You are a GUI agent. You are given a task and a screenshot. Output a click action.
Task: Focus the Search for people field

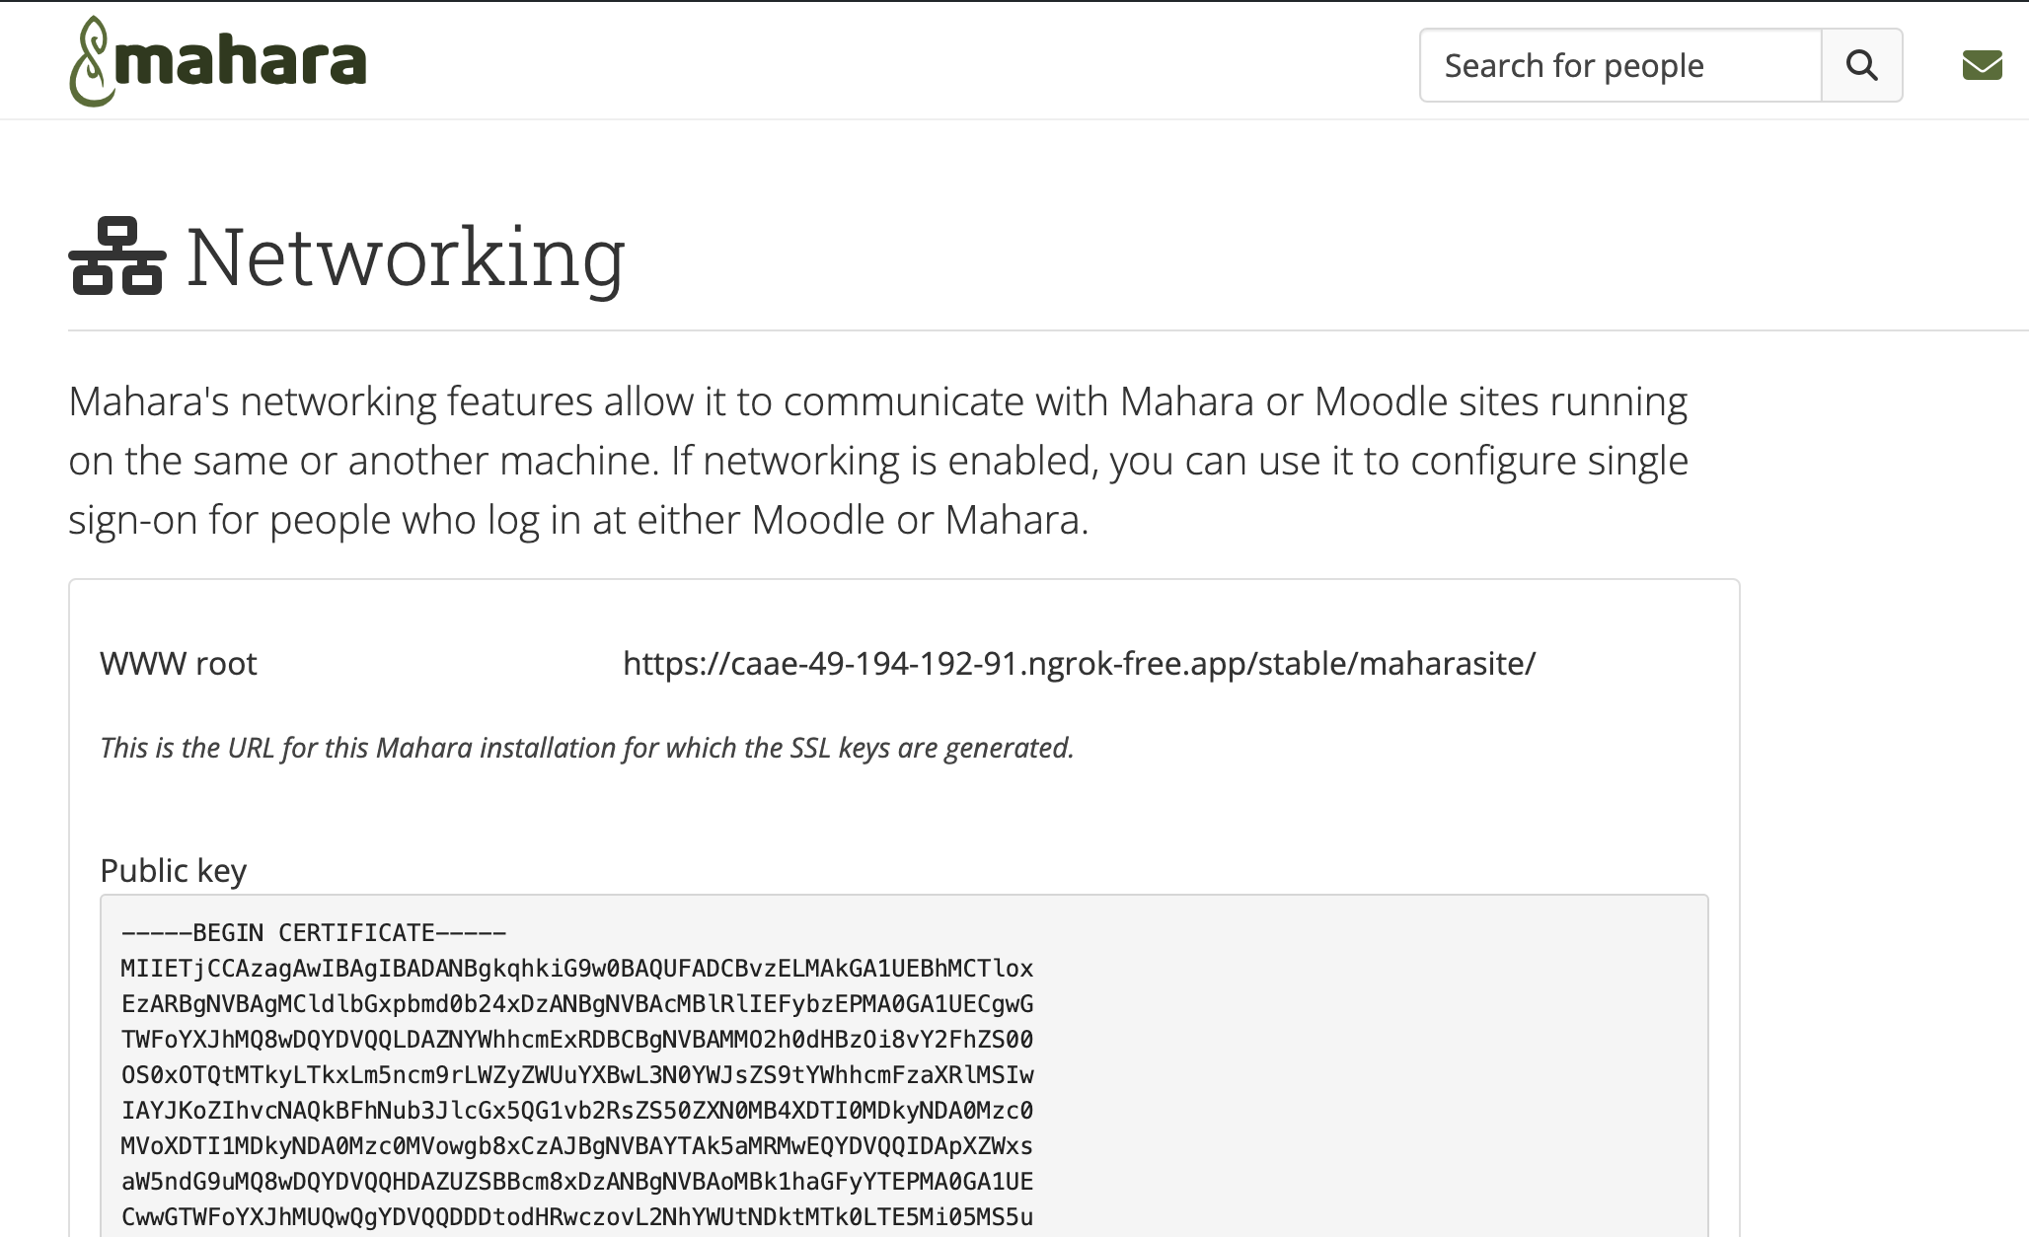coord(1620,65)
